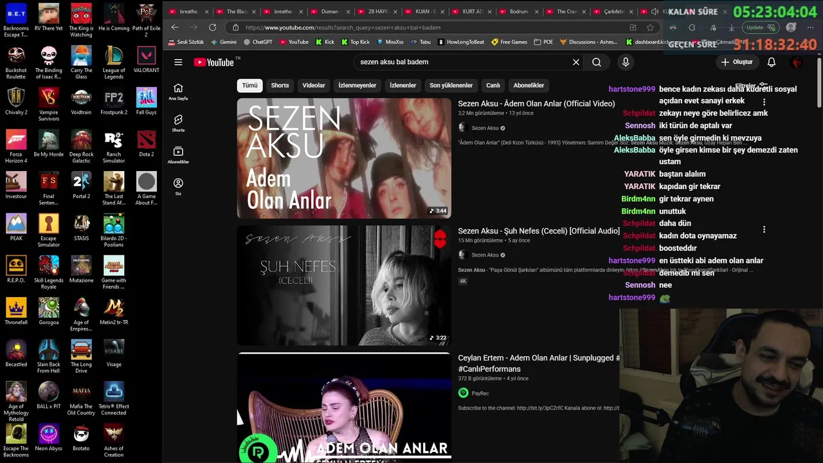Close the KURT AD browser tab
The height and width of the screenshot is (463, 823).
tap(489, 12)
